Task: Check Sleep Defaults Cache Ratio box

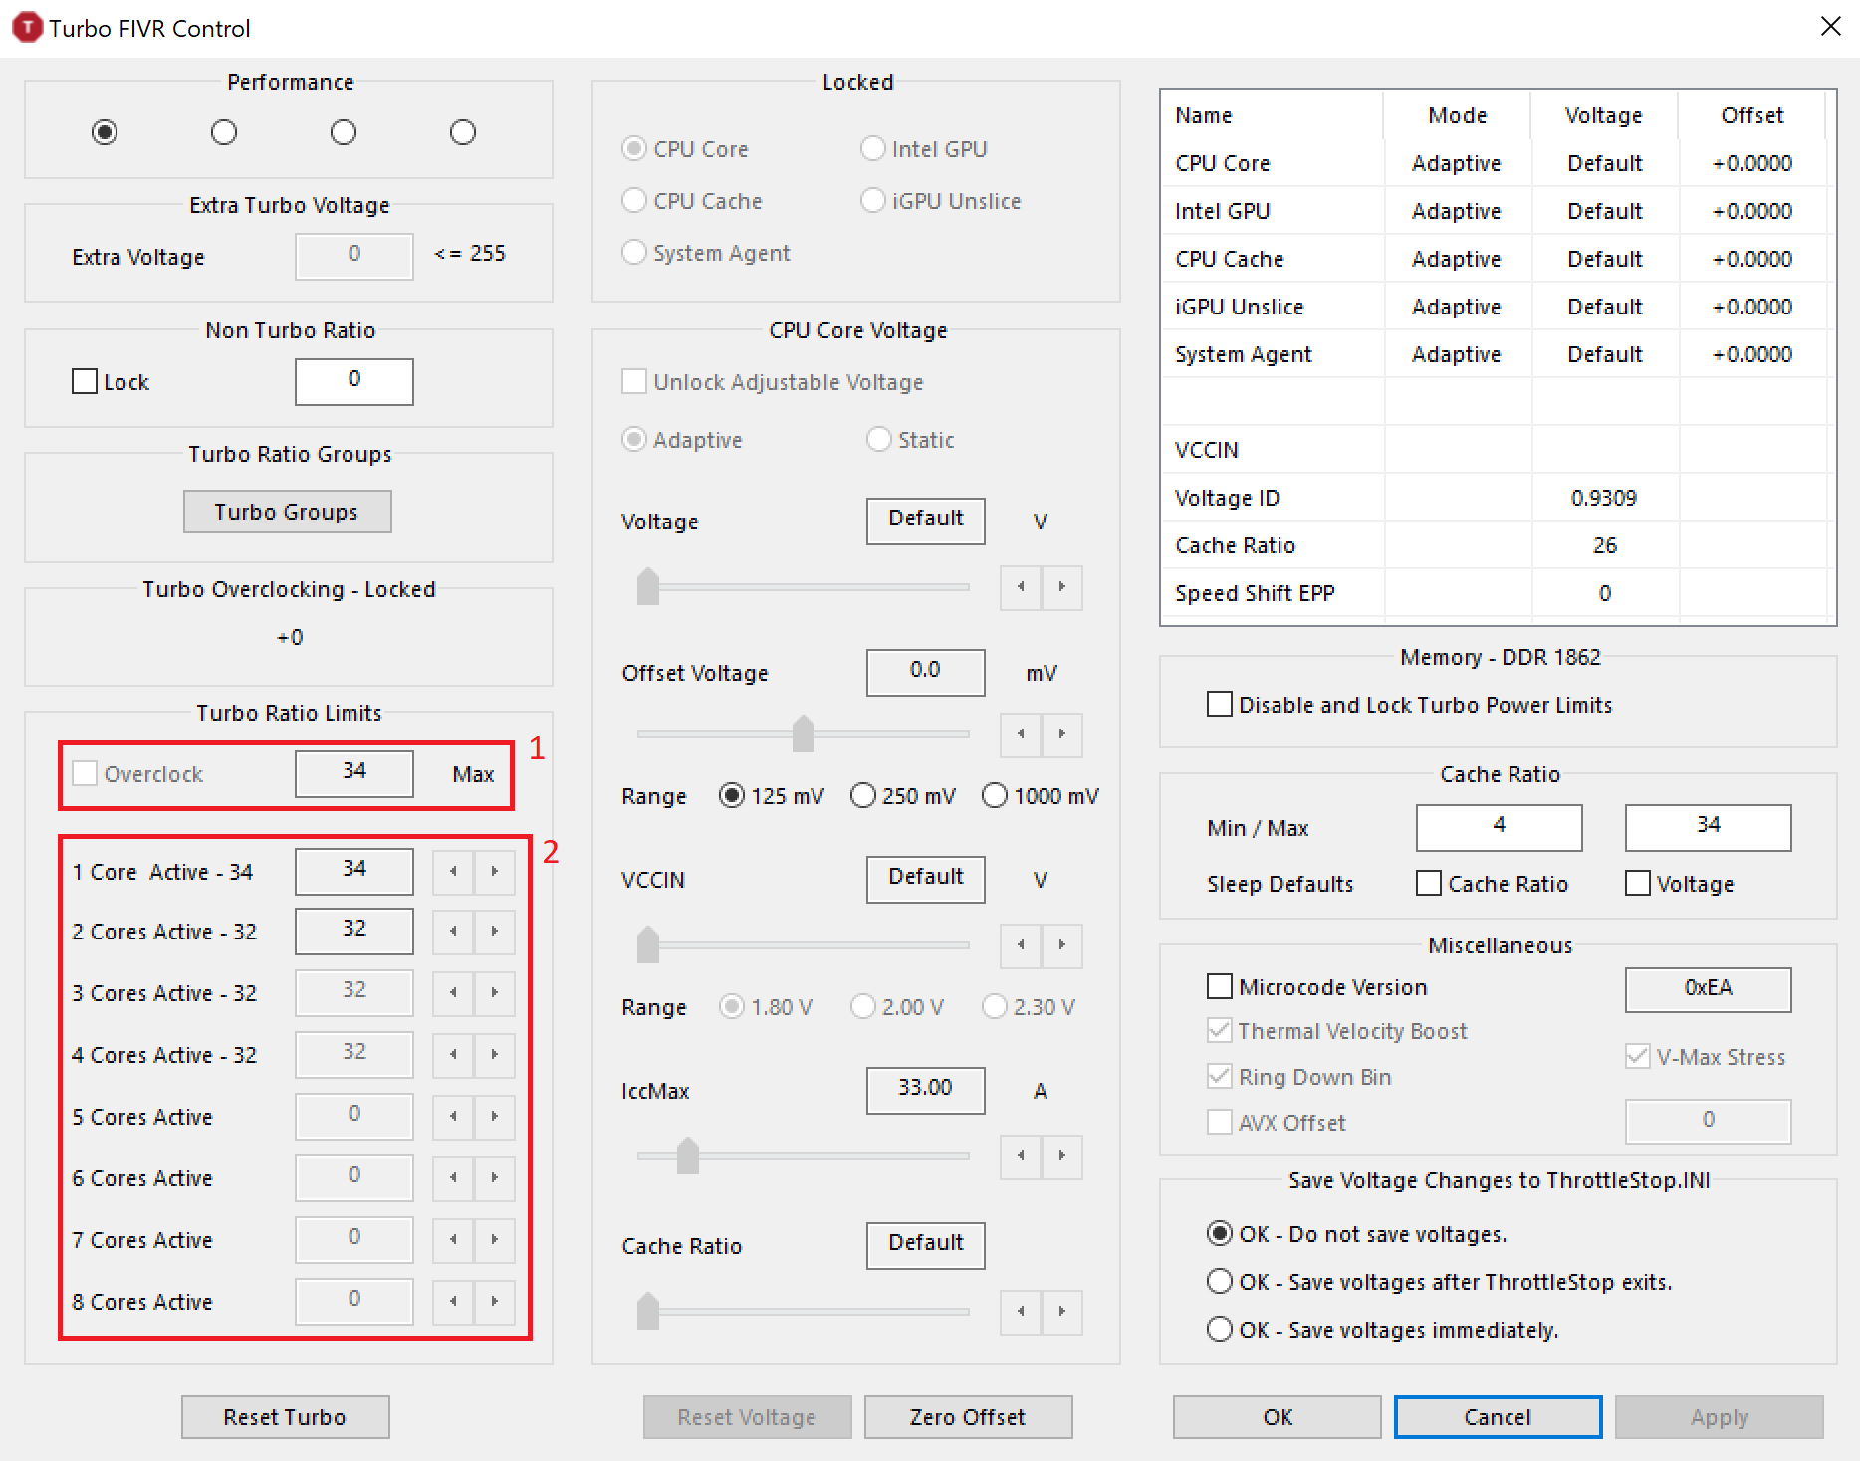Action: point(1429,884)
